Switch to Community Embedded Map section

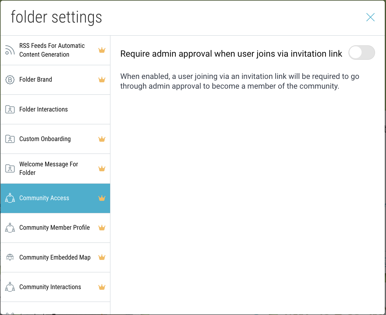(x=55, y=257)
